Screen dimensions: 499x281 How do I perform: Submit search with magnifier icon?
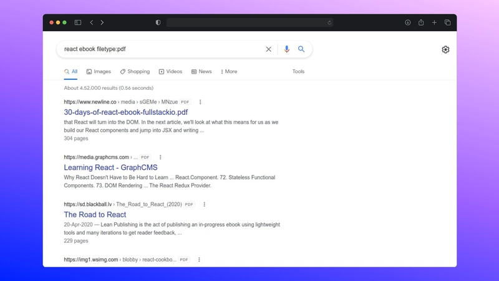301,49
